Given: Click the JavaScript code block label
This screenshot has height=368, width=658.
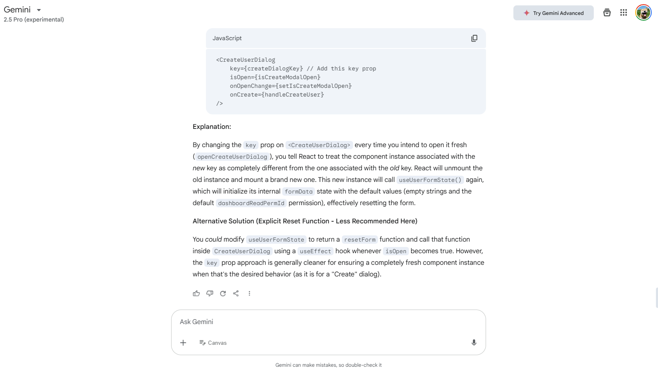Looking at the screenshot, I should point(227,38).
